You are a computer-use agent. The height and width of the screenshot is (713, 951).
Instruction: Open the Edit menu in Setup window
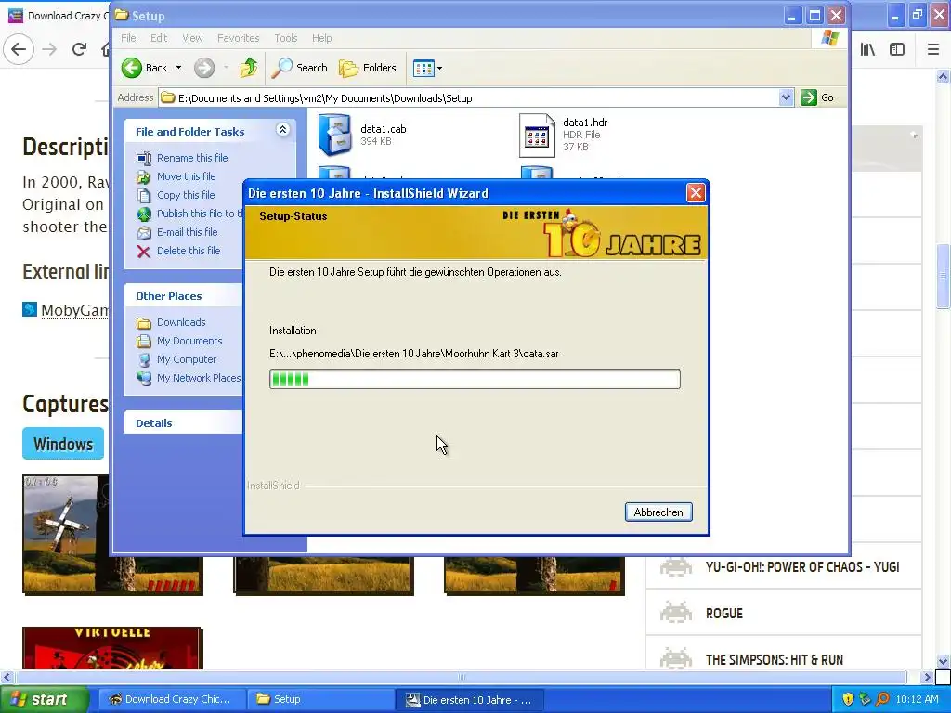click(159, 38)
